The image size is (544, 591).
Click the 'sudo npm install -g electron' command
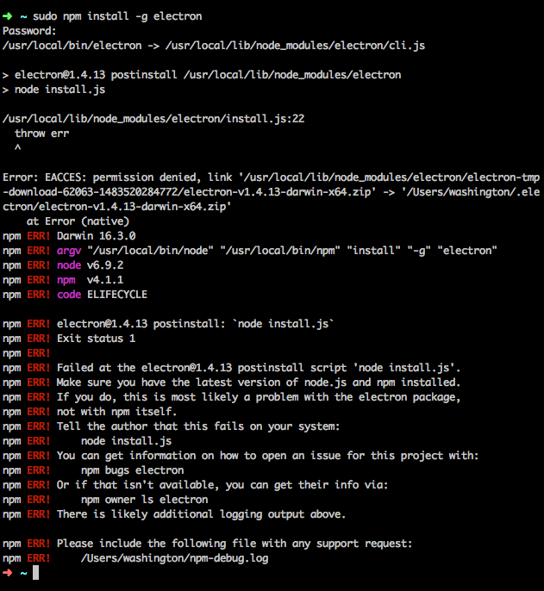(117, 16)
